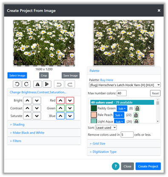This screenshot has height=177, width=168.
Task: Decrease Red with down arrow
Action: [70, 101]
